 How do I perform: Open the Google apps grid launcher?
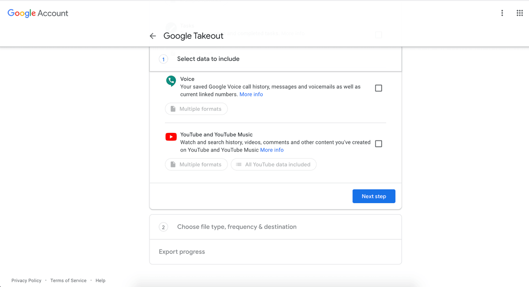(x=519, y=13)
